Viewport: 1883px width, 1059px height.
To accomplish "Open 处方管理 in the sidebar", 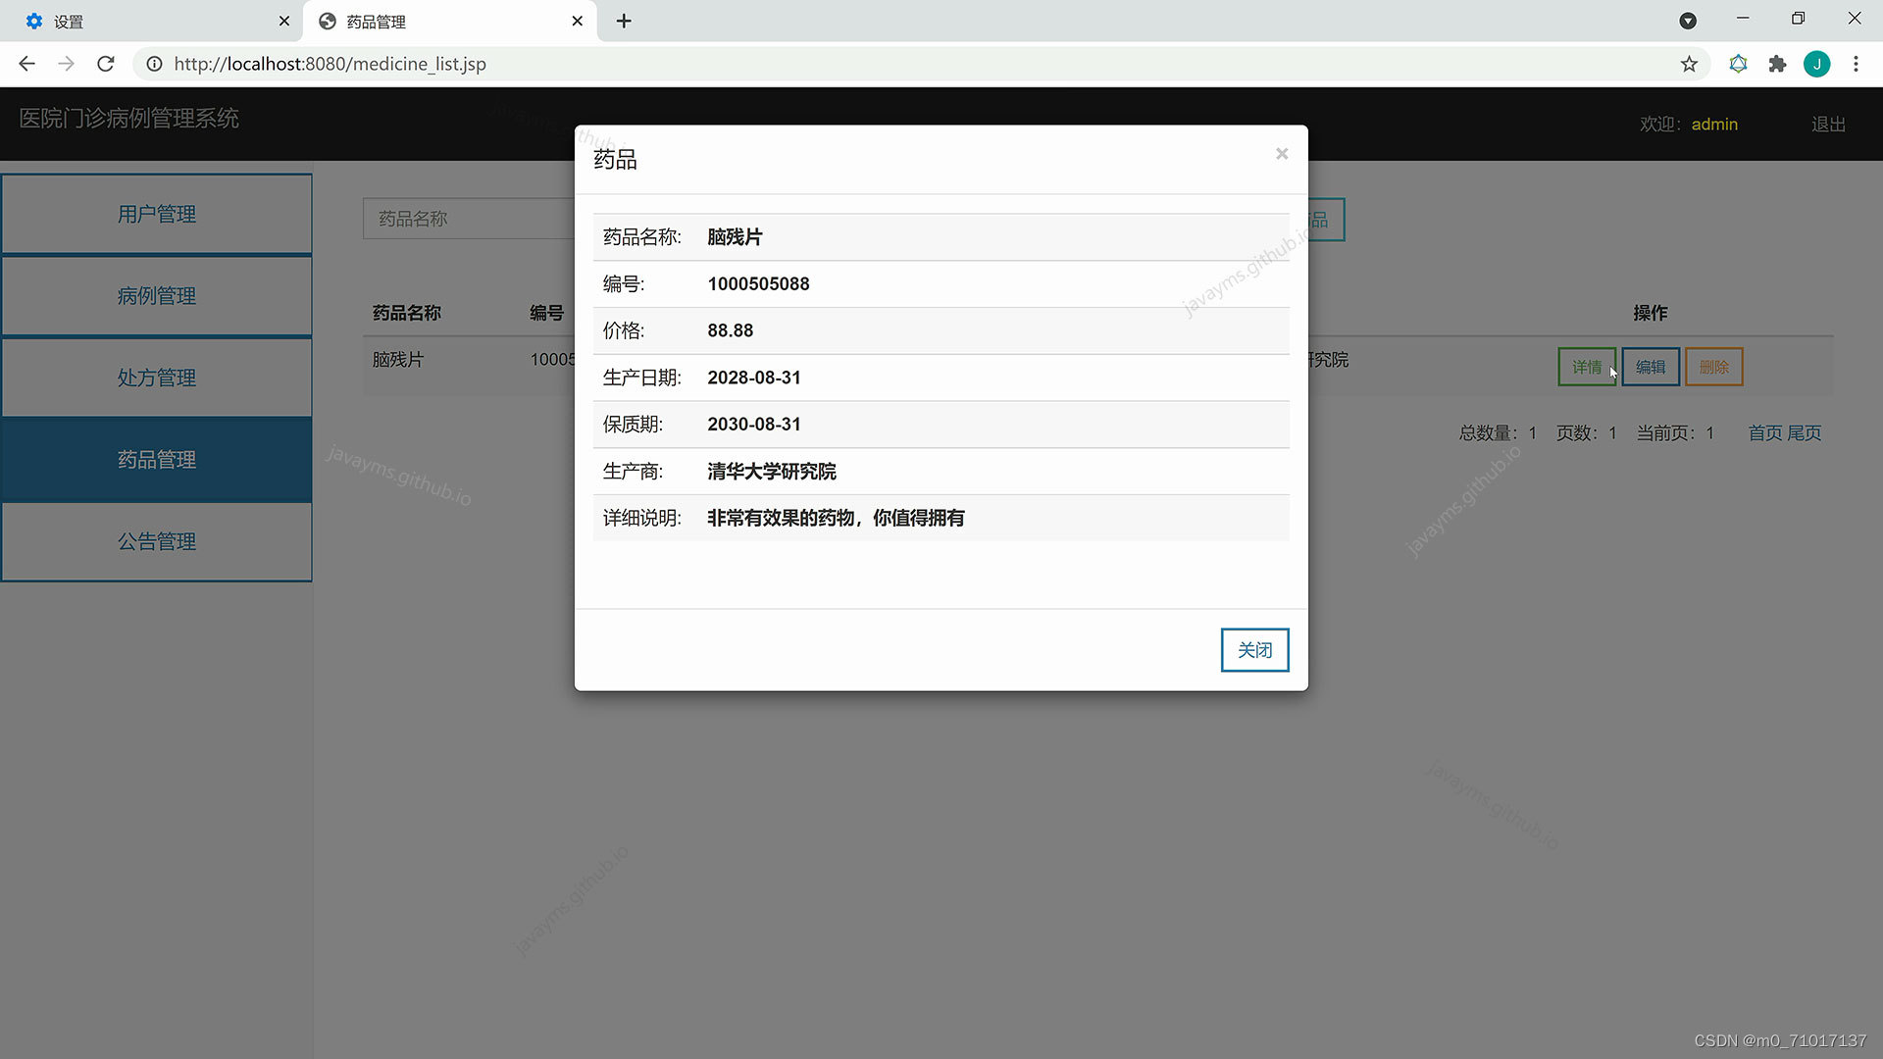I will [157, 378].
